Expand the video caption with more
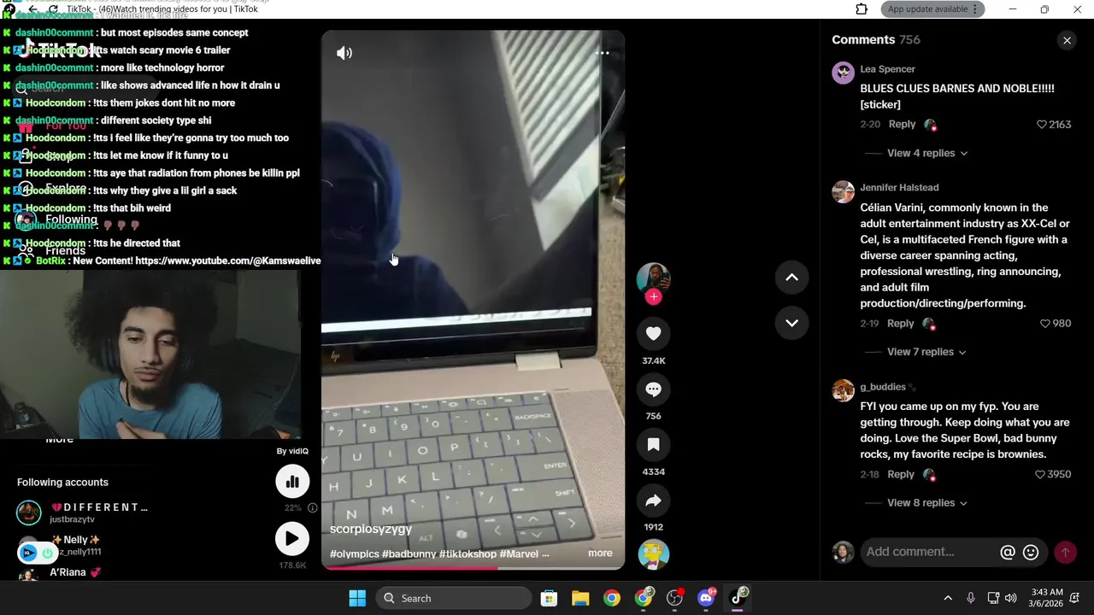The image size is (1094, 615). (x=600, y=553)
